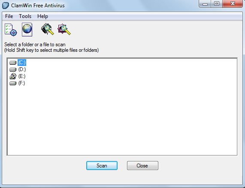Minimize the ClamWin window
The height and width of the screenshot is (188, 245).
205,4
